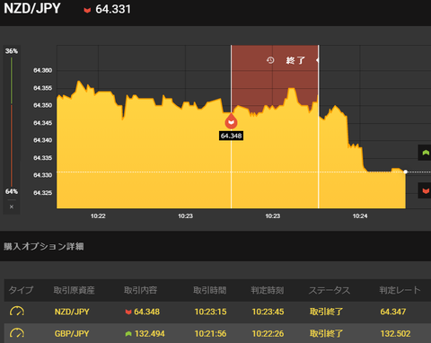Click the trade time 10:21:56
This screenshot has width=431, height=343.
pyautogui.click(x=210, y=334)
